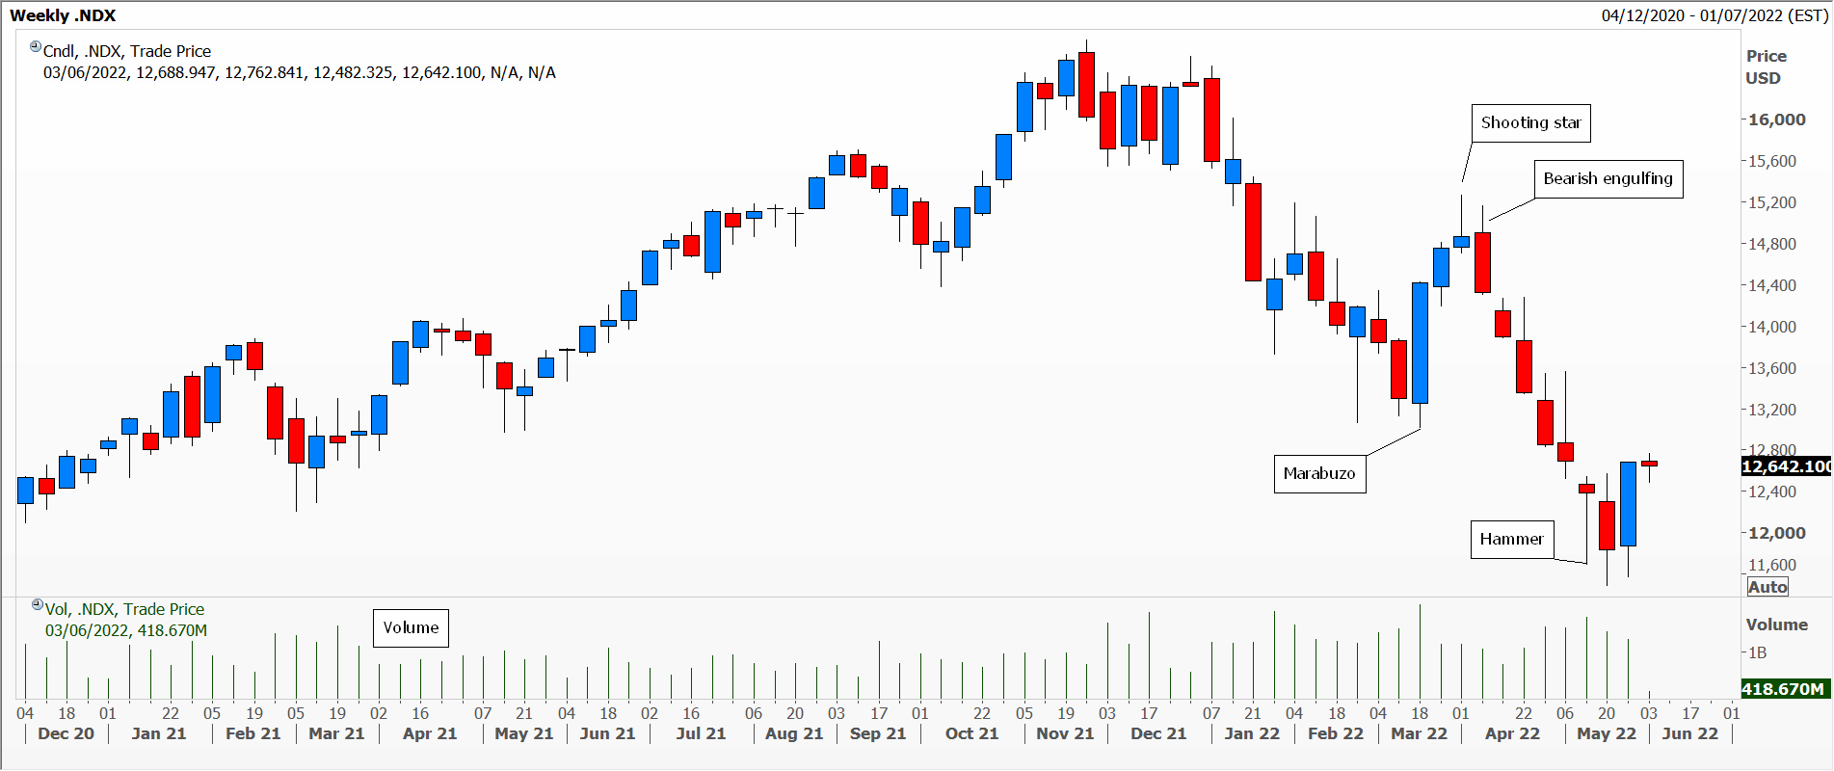1834x771 pixels.
Task: Click the 1B volume axis label
Action: (x=1758, y=652)
